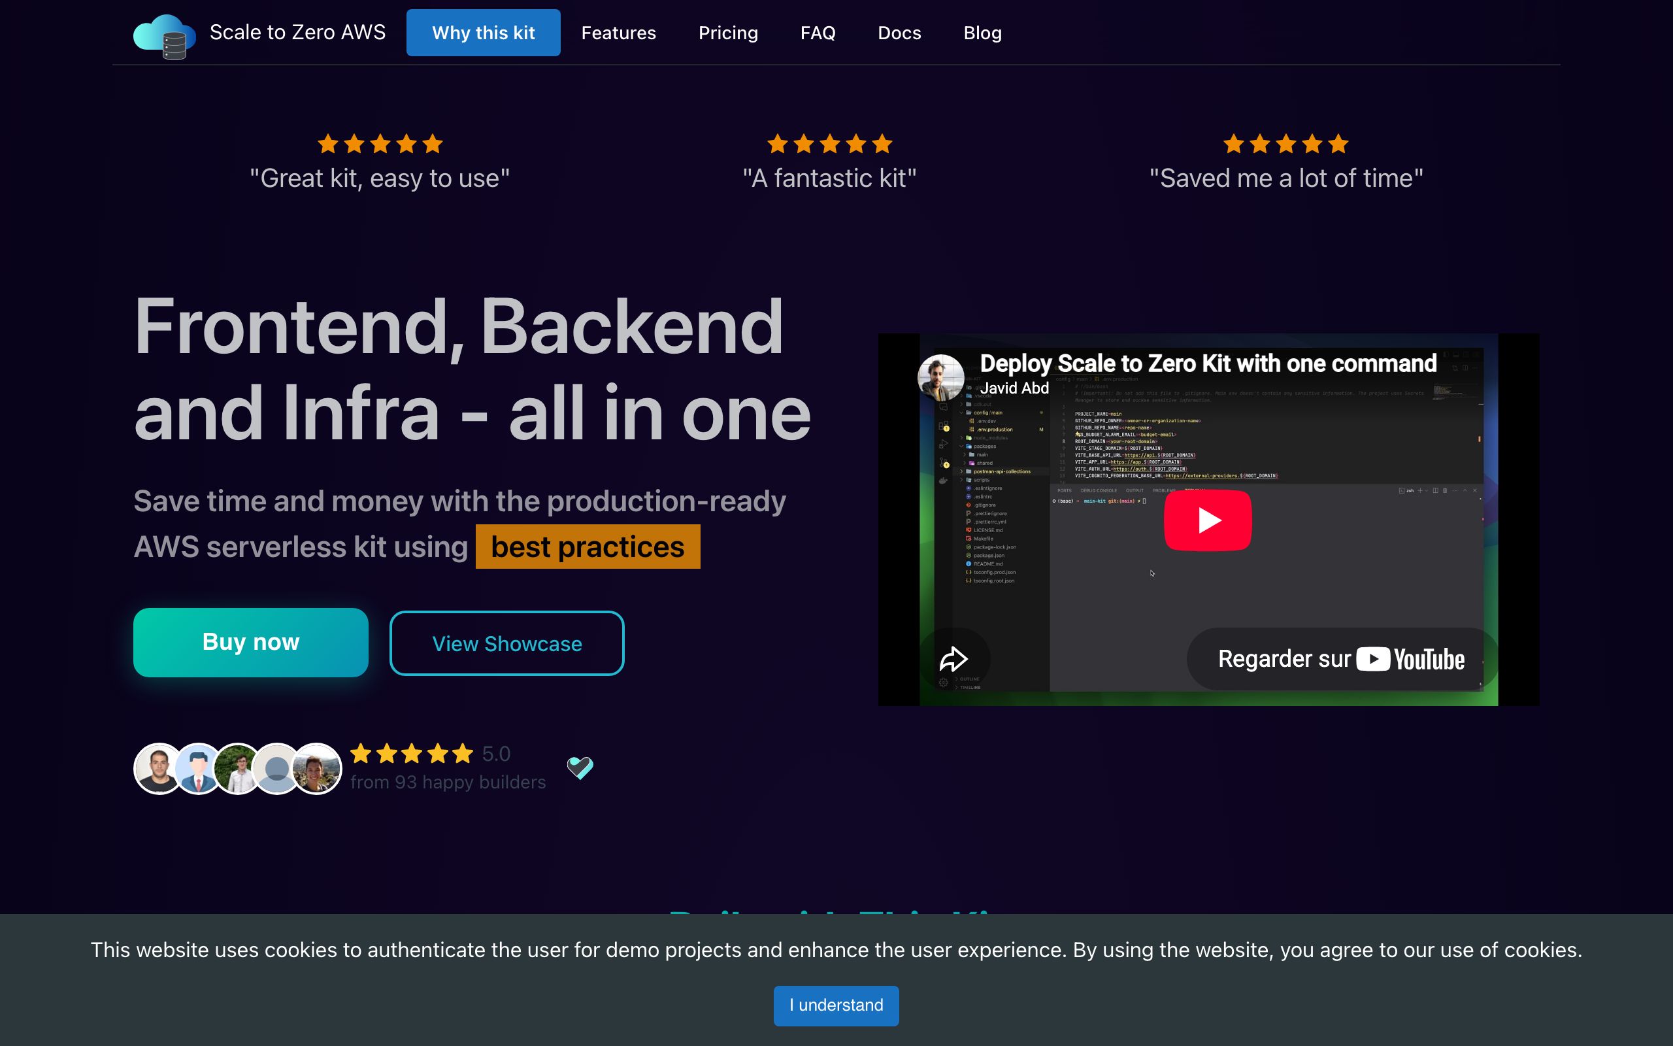Image resolution: width=1673 pixels, height=1046 pixels.
Task: Go to the Features section
Action: tap(618, 33)
